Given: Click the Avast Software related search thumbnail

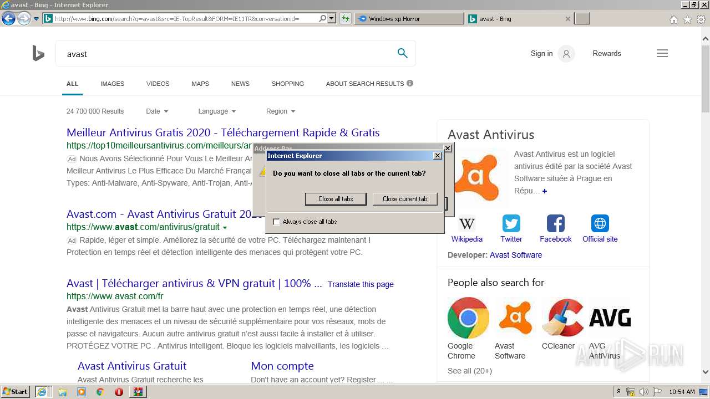Looking at the screenshot, I should tap(515, 318).
